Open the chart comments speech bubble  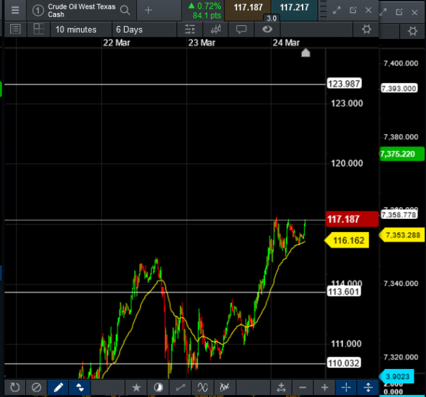[x=241, y=29]
